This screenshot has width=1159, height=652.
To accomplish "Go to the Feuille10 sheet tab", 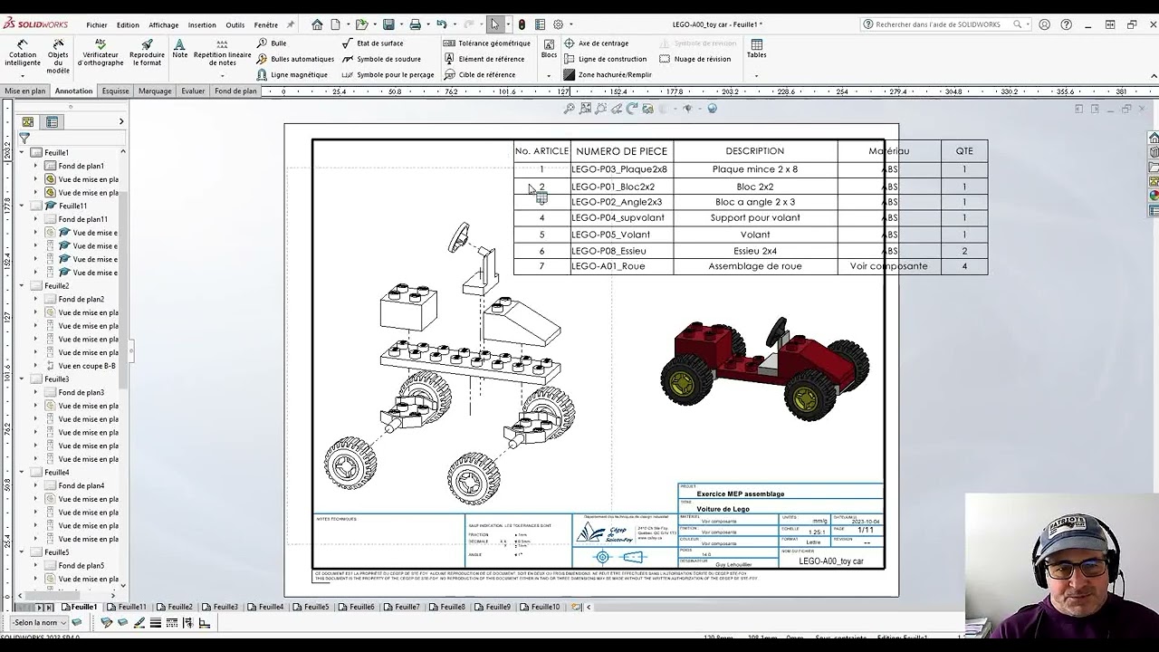I will (x=541, y=607).
